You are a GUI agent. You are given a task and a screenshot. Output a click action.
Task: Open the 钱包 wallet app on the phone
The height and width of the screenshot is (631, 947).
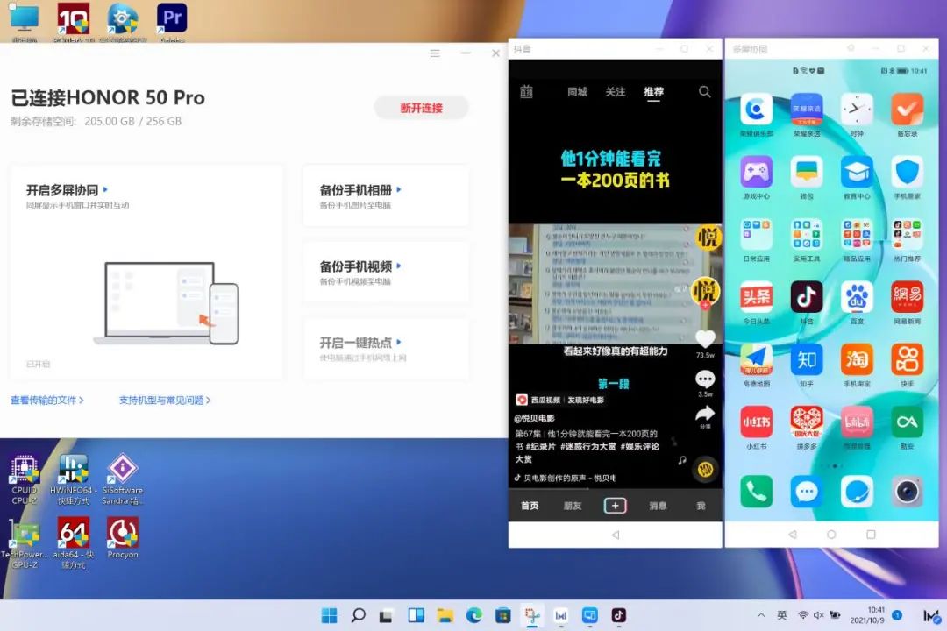[807, 173]
